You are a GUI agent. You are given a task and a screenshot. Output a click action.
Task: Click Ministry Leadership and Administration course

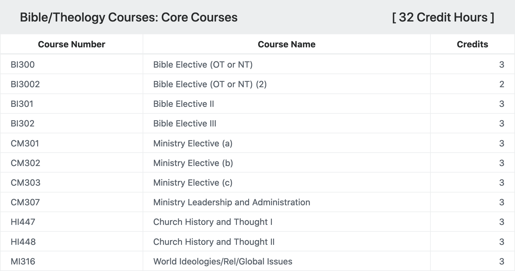click(232, 202)
